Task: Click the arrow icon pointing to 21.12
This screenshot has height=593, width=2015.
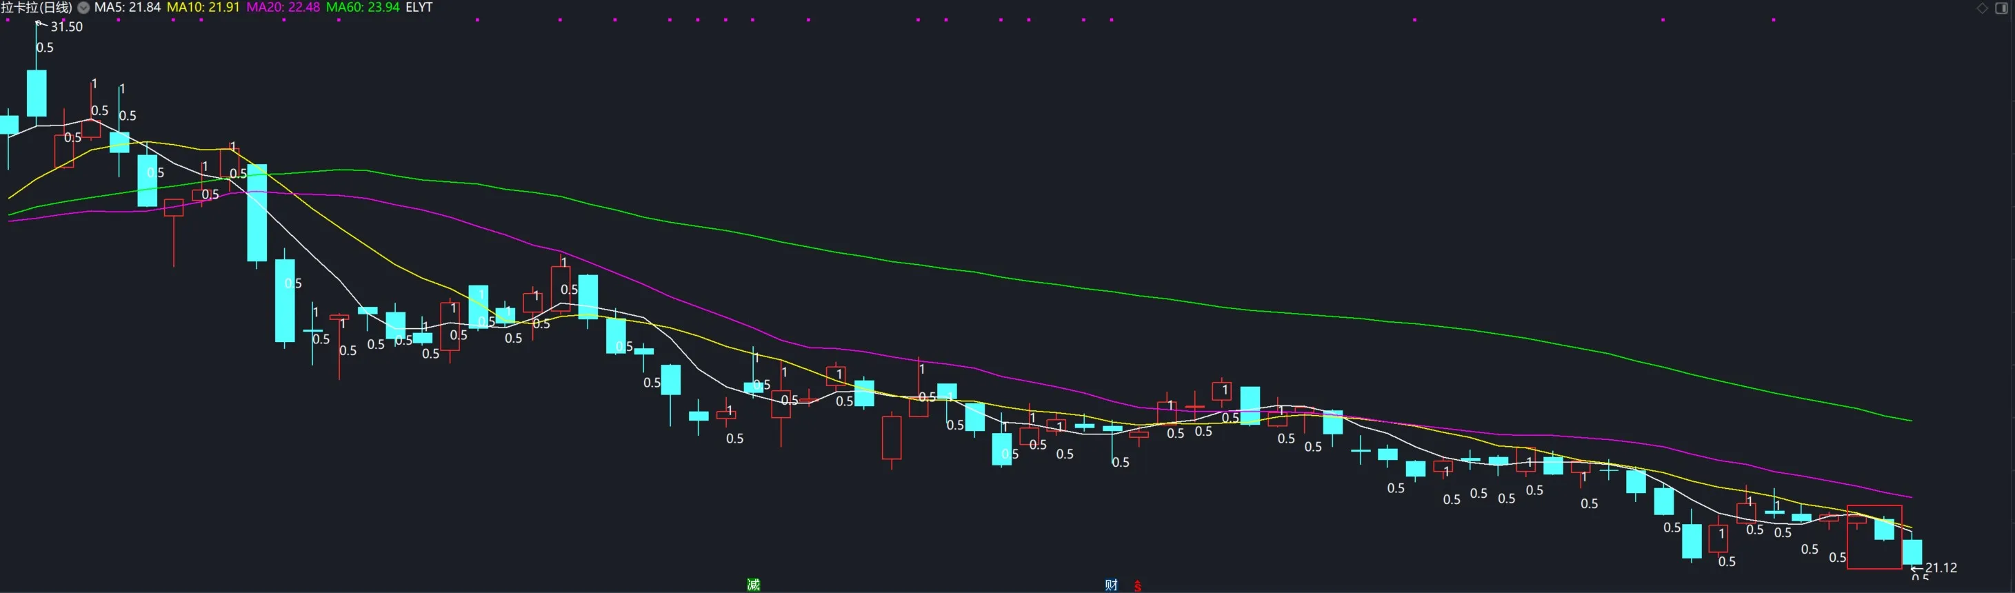Action: (x=1916, y=568)
